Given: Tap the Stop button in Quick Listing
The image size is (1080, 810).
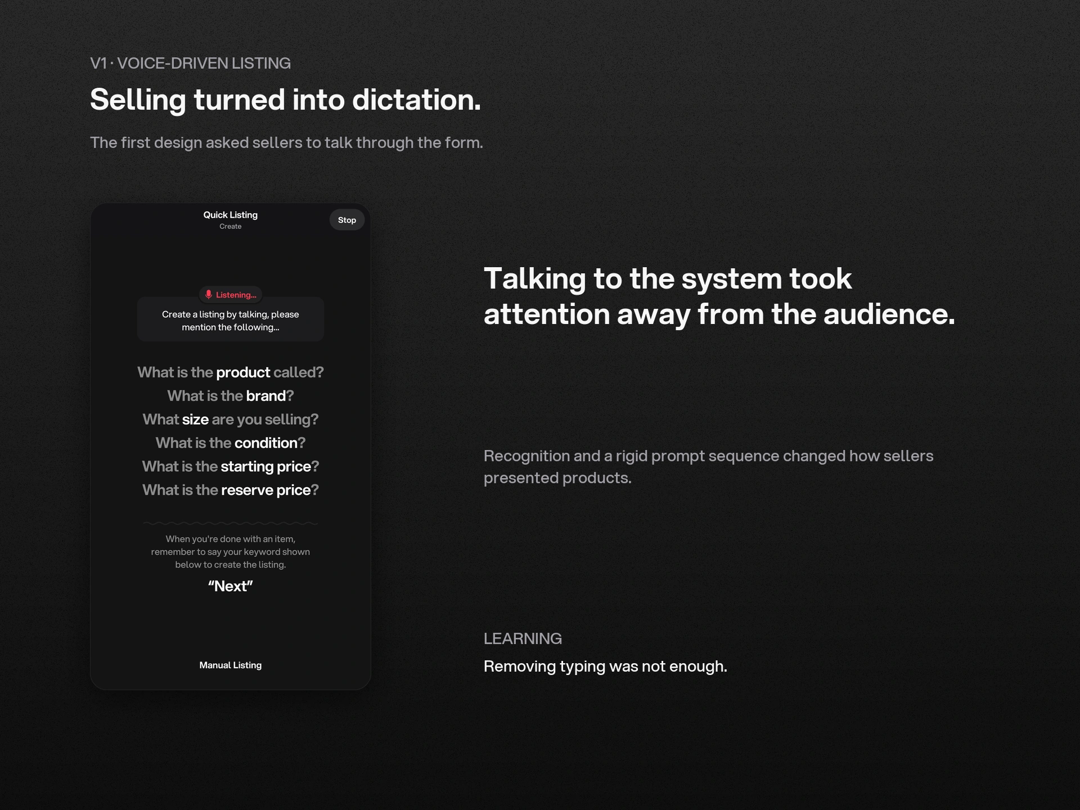Looking at the screenshot, I should pos(346,220).
